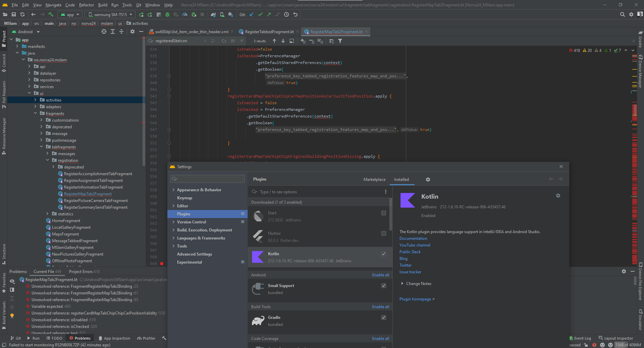Click the Save All floppy disk icon
Viewport: 644px width, 348px height.
14,14
